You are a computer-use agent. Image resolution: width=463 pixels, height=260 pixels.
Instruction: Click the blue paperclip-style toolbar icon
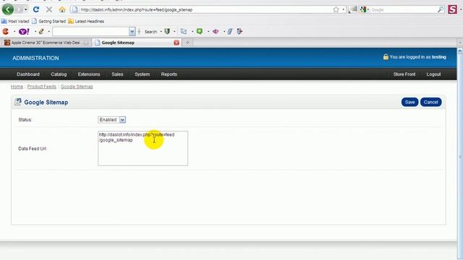pyautogui.click(x=230, y=31)
